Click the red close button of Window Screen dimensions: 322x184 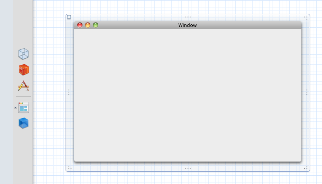(80, 25)
